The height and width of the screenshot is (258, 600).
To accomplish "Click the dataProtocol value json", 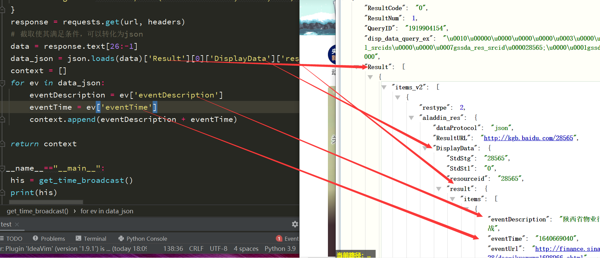I will (x=501, y=128).
